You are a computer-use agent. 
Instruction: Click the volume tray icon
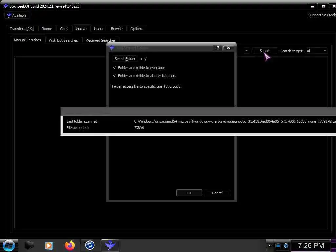[x=286, y=246]
